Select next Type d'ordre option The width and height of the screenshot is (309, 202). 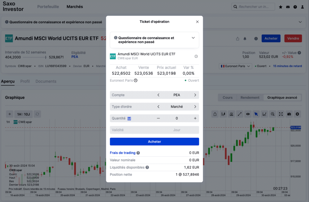pyautogui.click(x=195, y=107)
